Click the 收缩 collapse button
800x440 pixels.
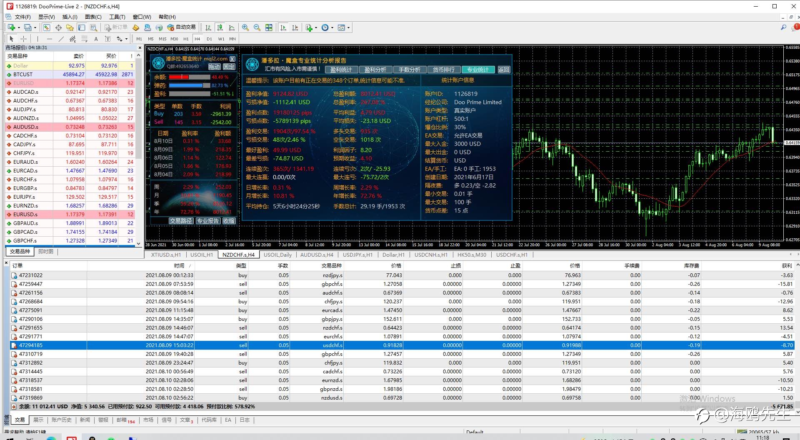click(x=228, y=221)
